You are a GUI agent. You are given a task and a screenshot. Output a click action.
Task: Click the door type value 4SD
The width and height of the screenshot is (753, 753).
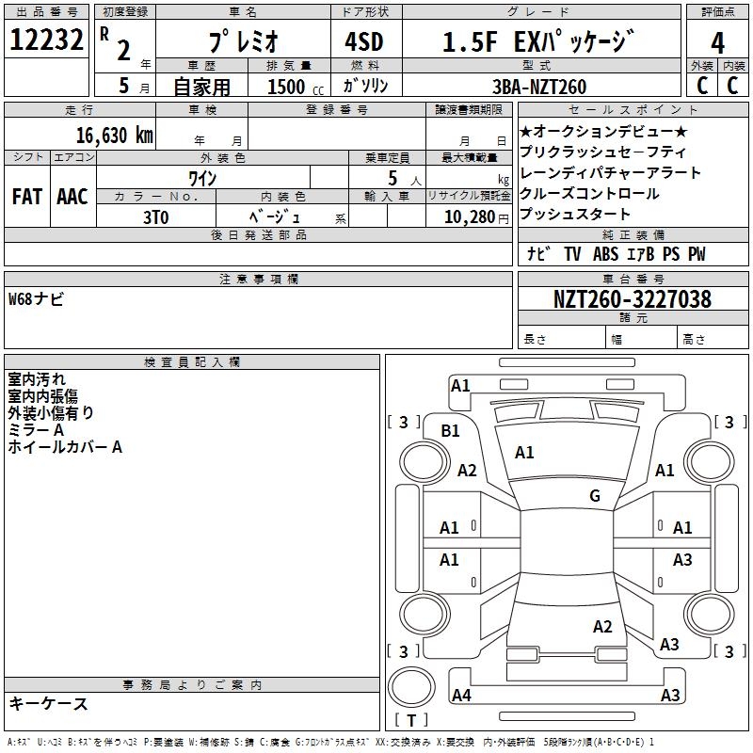(364, 41)
